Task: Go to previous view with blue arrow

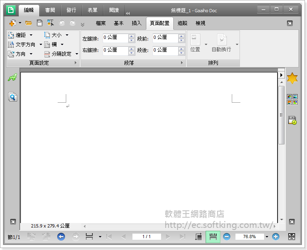Action: pyautogui.click(x=61, y=236)
